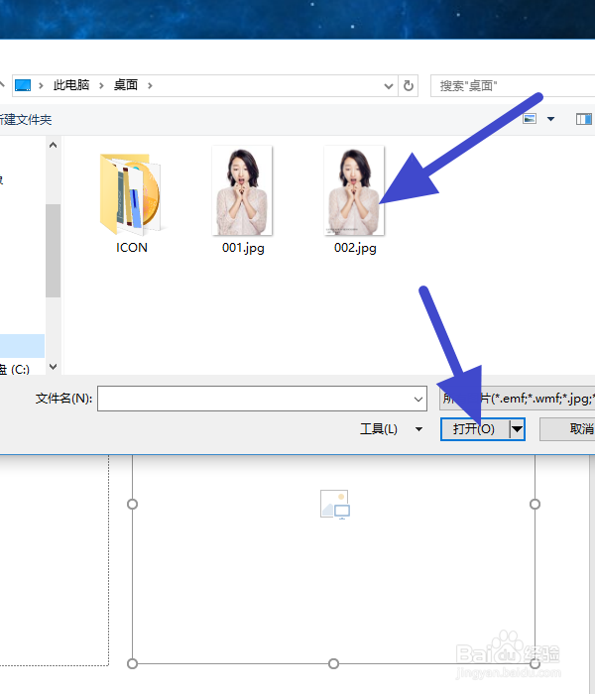Expand chevron after 此电脑 in breadcrumb
Image resolution: width=595 pixels, height=694 pixels.
click(x=101, y=86)
